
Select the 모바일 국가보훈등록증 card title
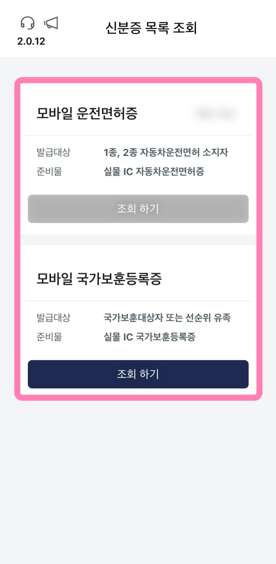(x=99, y=279)
